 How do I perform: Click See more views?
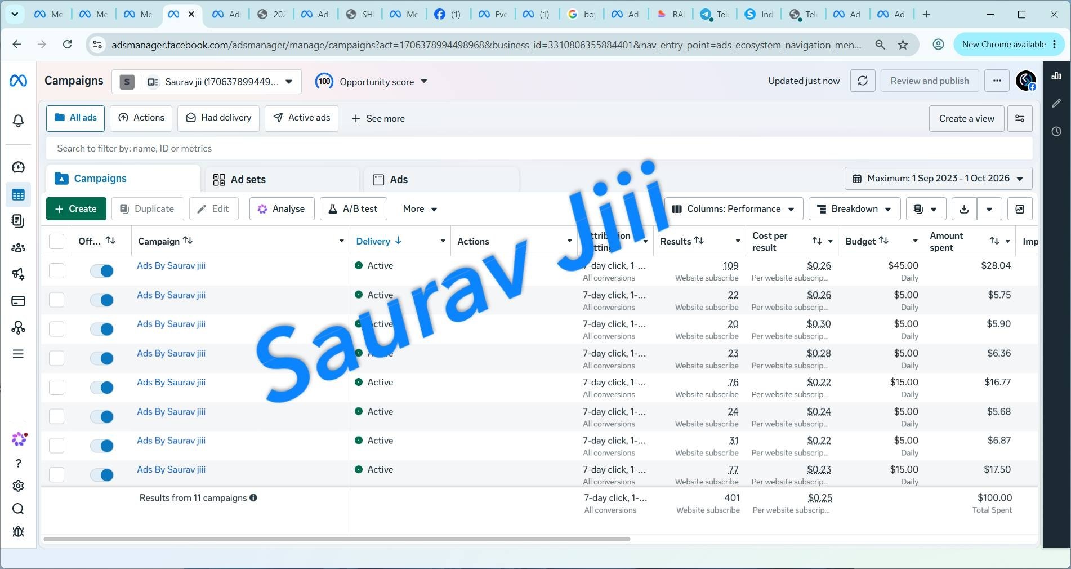378,118
